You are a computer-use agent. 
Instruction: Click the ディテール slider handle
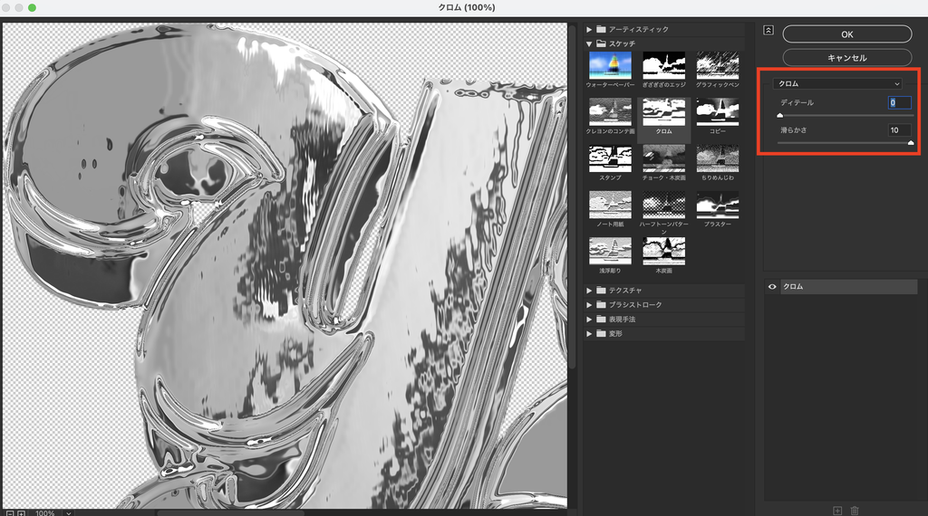(780, 115)
